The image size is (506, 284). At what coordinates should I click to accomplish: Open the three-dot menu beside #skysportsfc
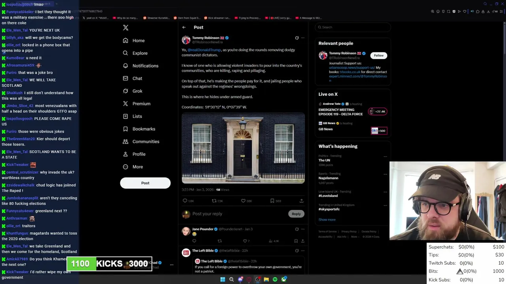pyautogui.click(x=385, y=206)
